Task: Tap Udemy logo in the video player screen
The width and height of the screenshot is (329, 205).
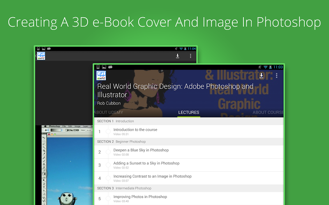Action: [41, 56]
